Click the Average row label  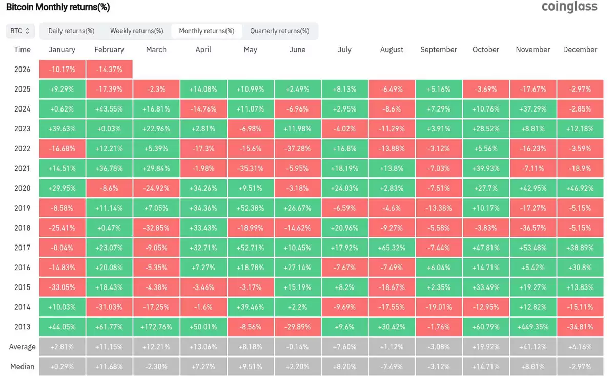(23, 346)
